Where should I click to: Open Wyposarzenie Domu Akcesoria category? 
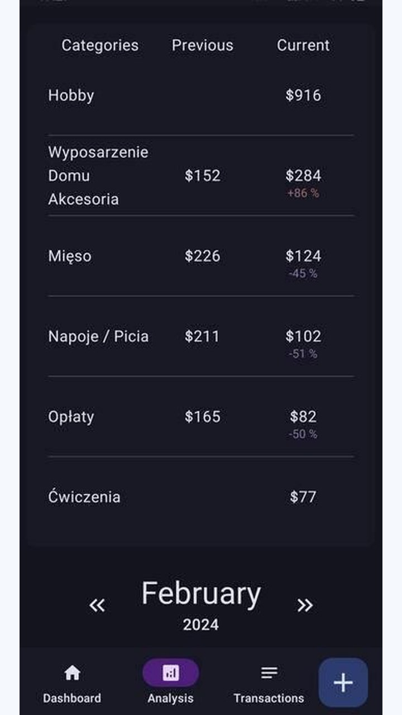(201, 175)
